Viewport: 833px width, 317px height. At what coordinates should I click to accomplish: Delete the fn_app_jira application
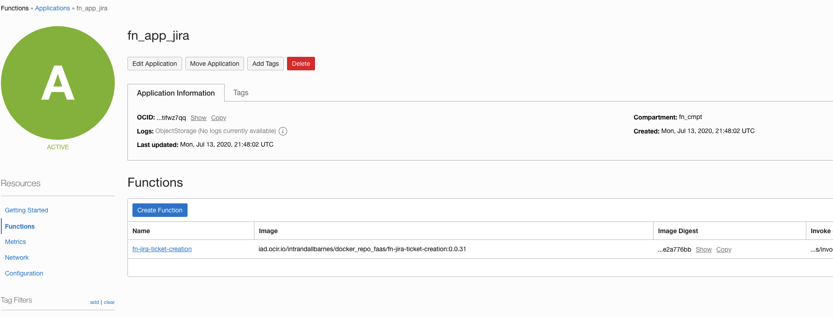(301, 64)
